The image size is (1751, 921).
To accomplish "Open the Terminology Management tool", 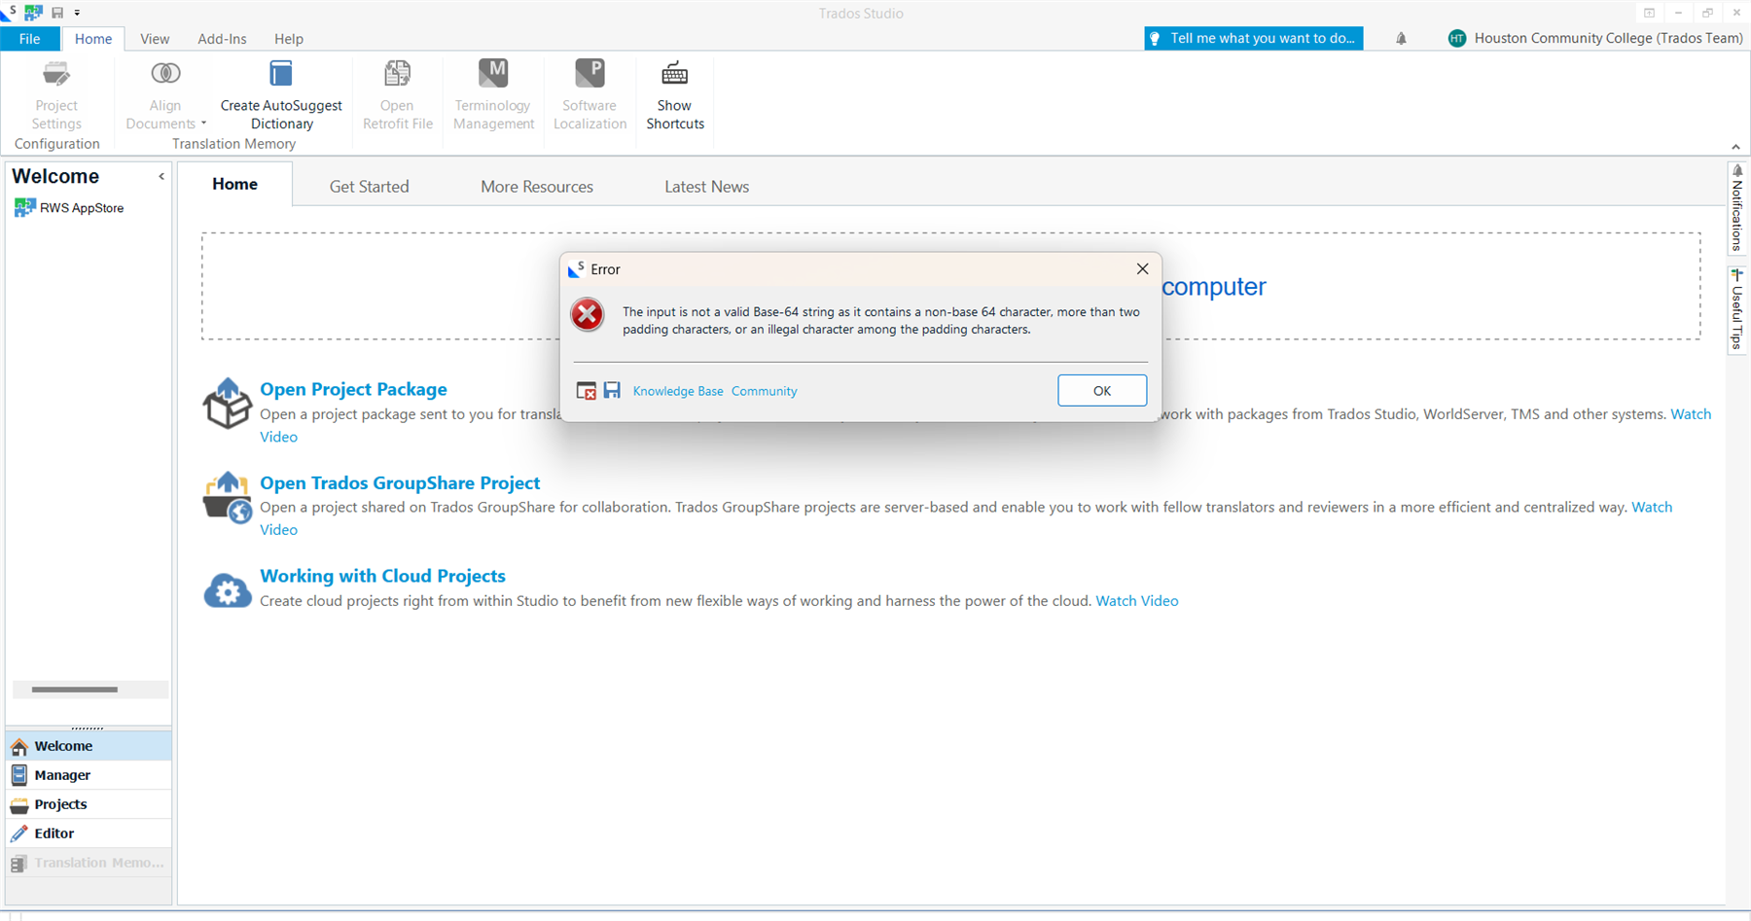I will click(492, 92).
